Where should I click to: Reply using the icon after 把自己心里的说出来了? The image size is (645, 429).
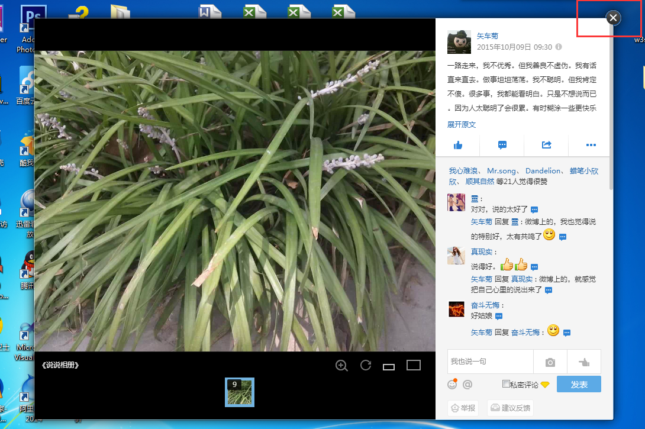(549, 291)
